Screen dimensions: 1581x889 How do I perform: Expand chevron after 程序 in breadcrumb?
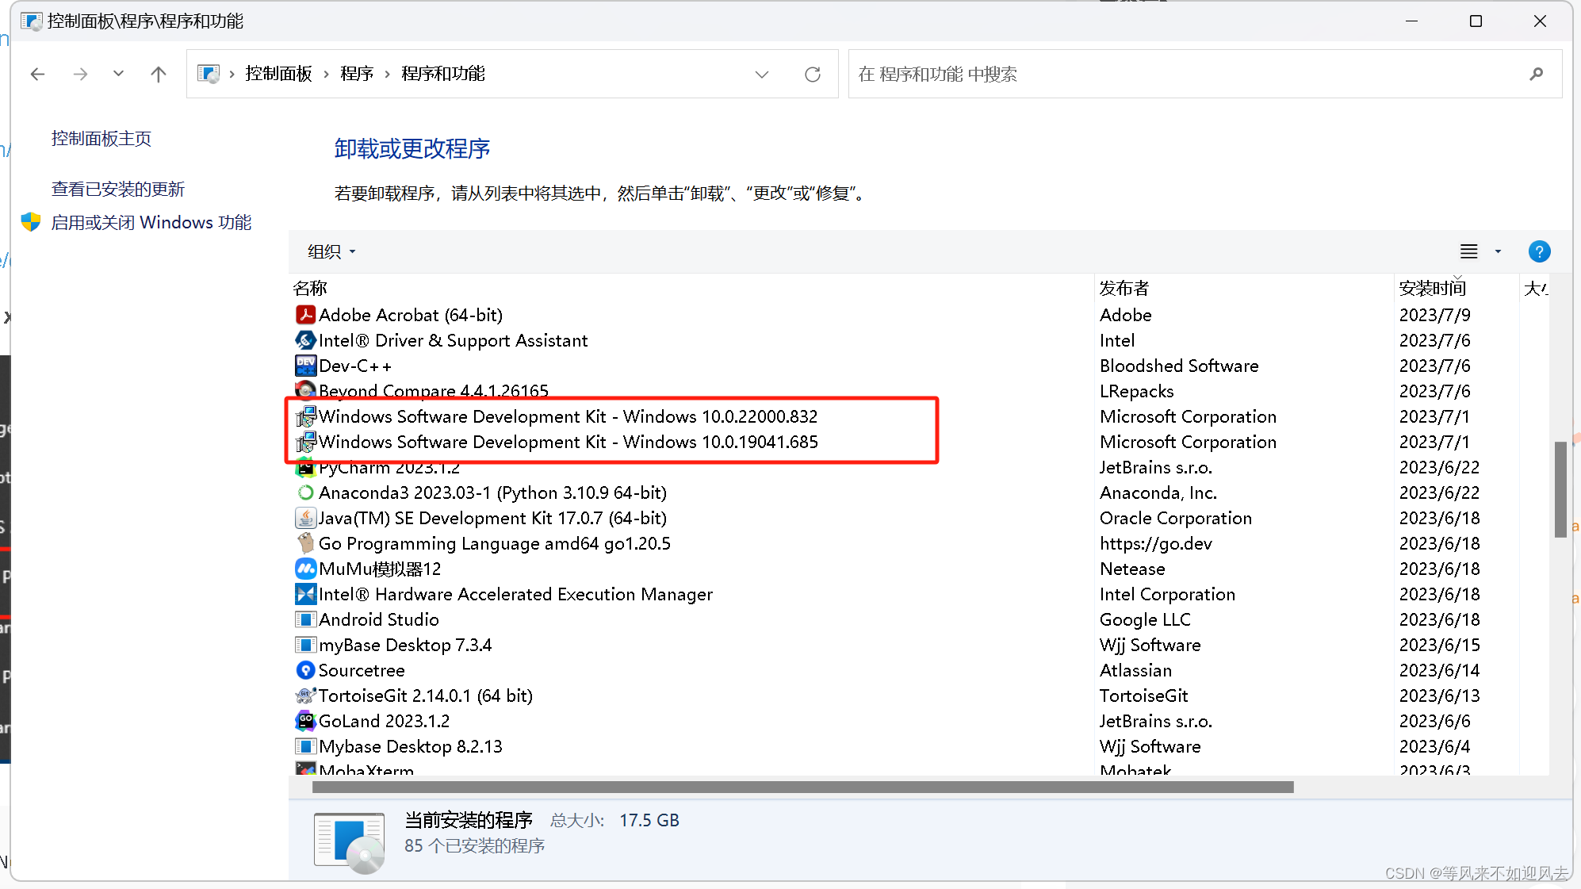point(387,74)
